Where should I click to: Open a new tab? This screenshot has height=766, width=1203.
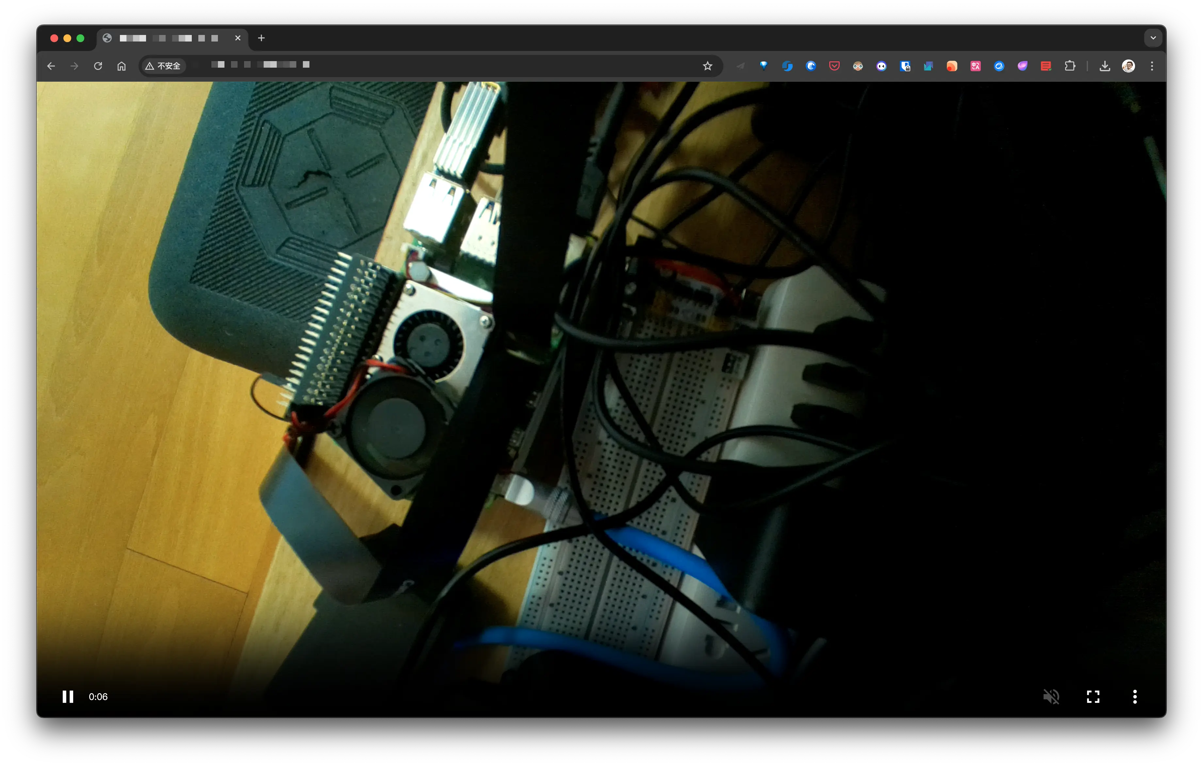click(x=261, y=38)
